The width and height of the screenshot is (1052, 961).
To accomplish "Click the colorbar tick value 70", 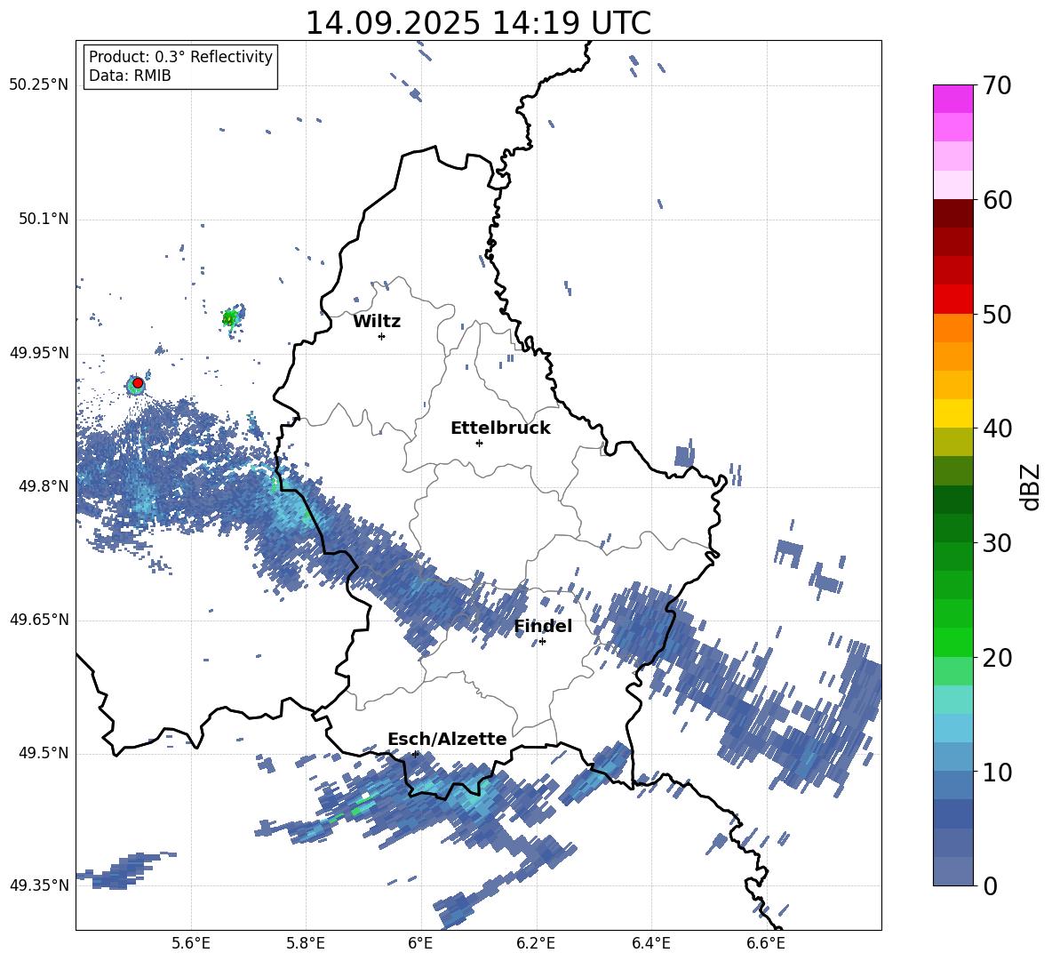I will (998, 86).
